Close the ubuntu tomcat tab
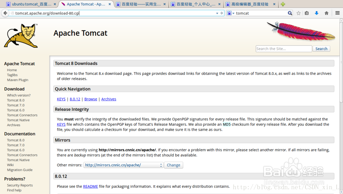Viewport: 343px width, 194px height. pos(55,4)
